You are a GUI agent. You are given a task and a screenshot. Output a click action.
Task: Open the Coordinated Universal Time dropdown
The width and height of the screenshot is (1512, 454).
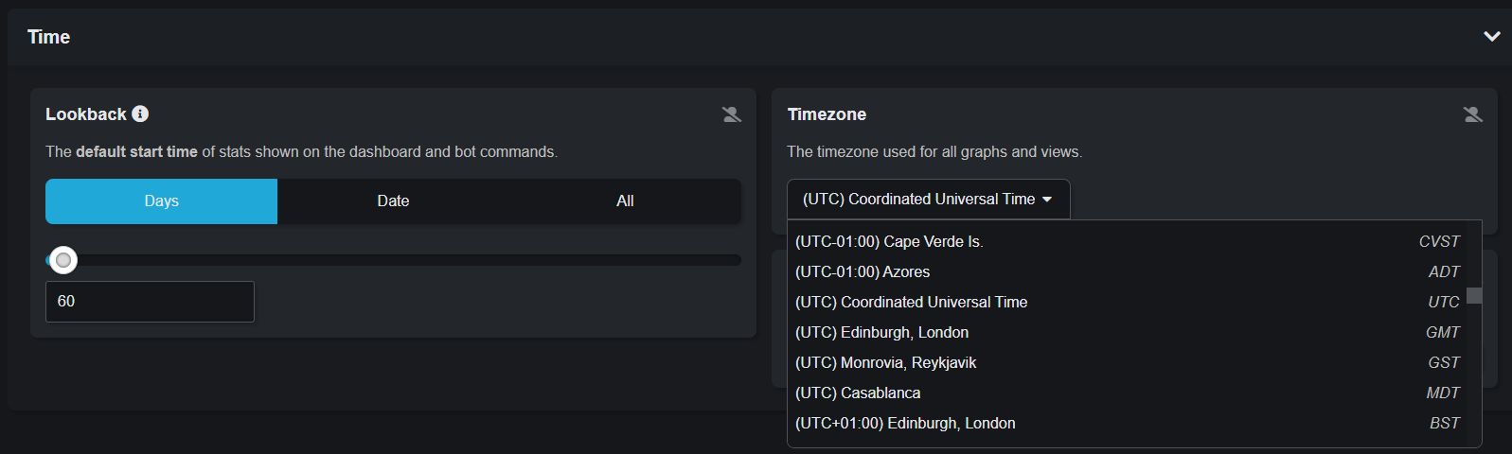928,200
